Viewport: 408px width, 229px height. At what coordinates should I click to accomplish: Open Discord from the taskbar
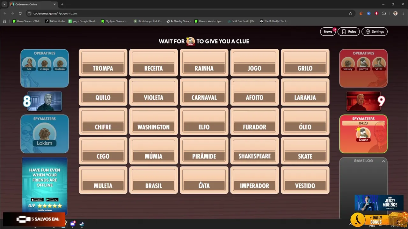[73, 224]
